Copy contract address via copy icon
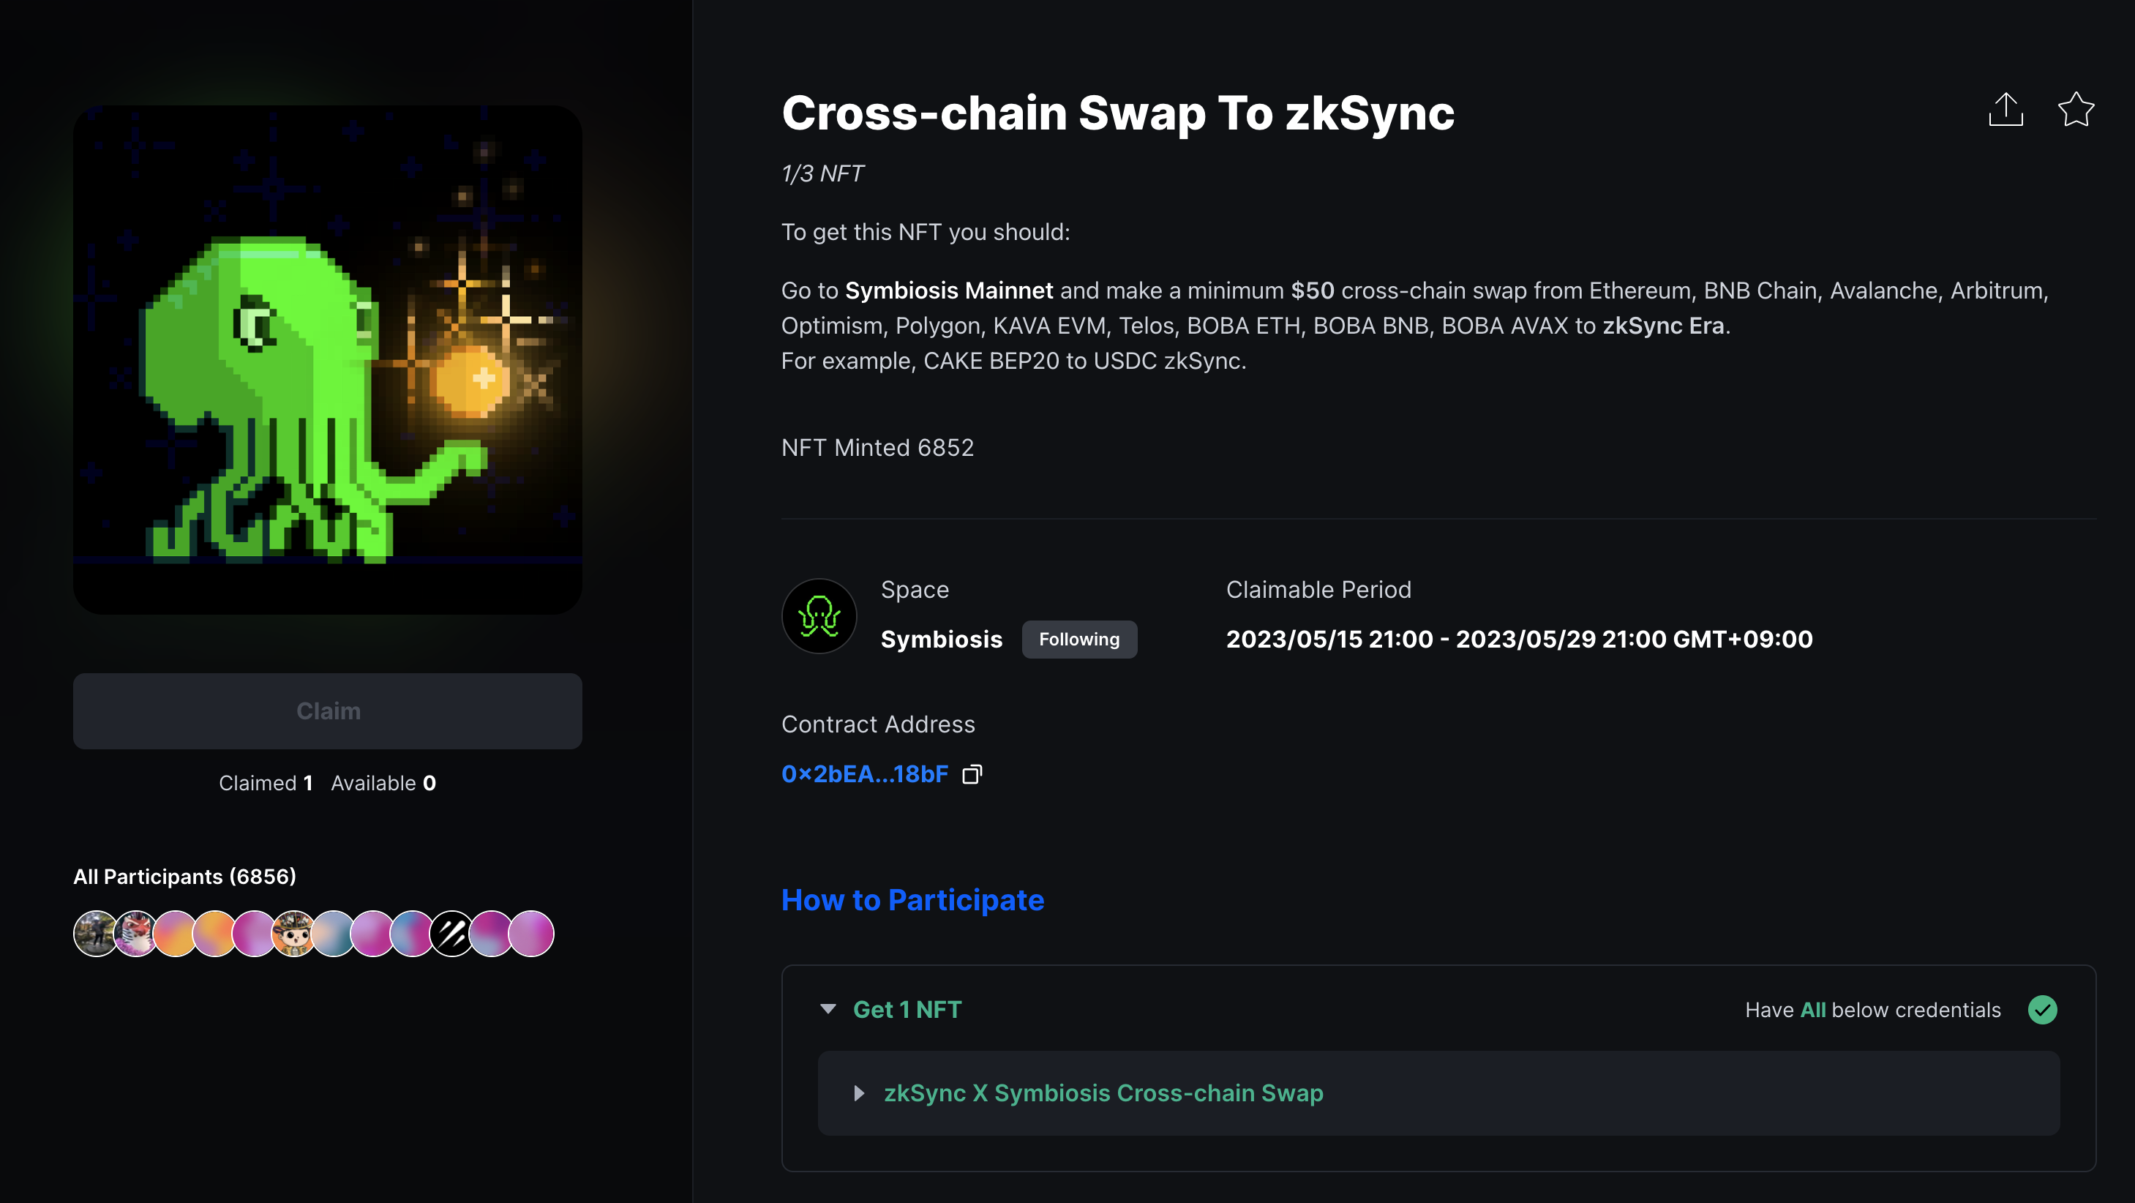This screenshot has height=1203, width=2135. 972,774
